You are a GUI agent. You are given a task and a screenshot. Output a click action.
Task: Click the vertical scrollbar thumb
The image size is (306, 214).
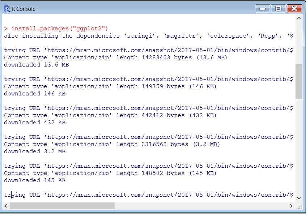299,82
